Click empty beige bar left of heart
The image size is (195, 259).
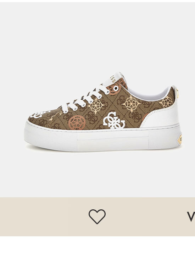(34, 216)
